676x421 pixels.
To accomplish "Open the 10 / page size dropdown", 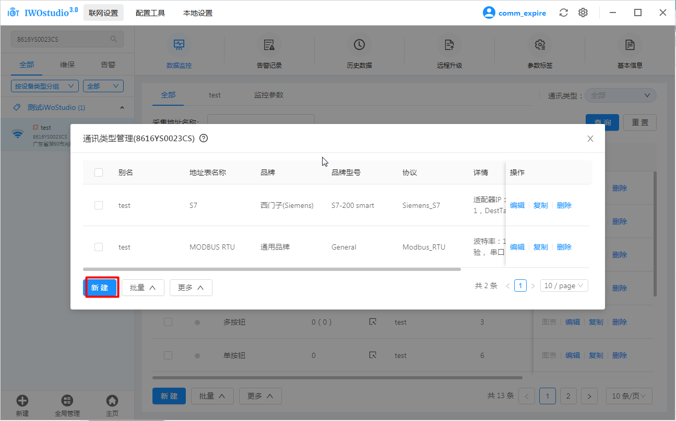I will (x=564, y=286).
